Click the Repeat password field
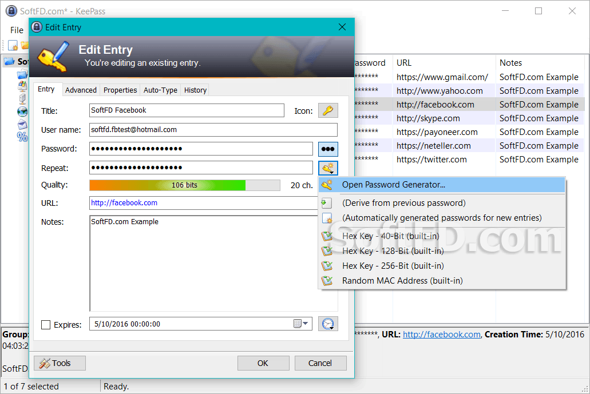This screenshot has height=394, width=590. click(201, 168)
